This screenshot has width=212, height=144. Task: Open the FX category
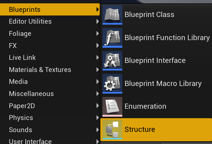50,46
